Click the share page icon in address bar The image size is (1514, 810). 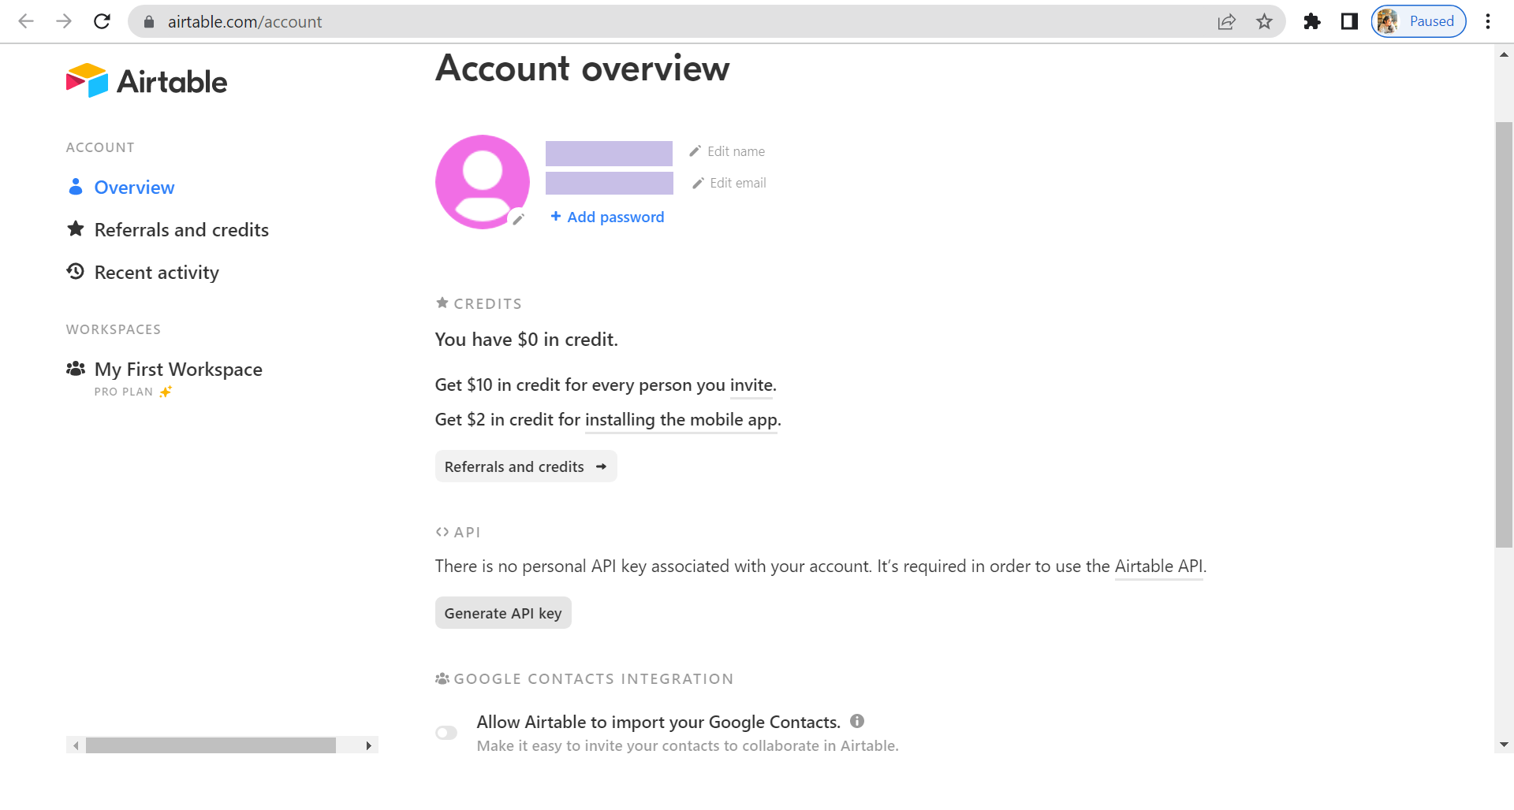point(1226,21)
